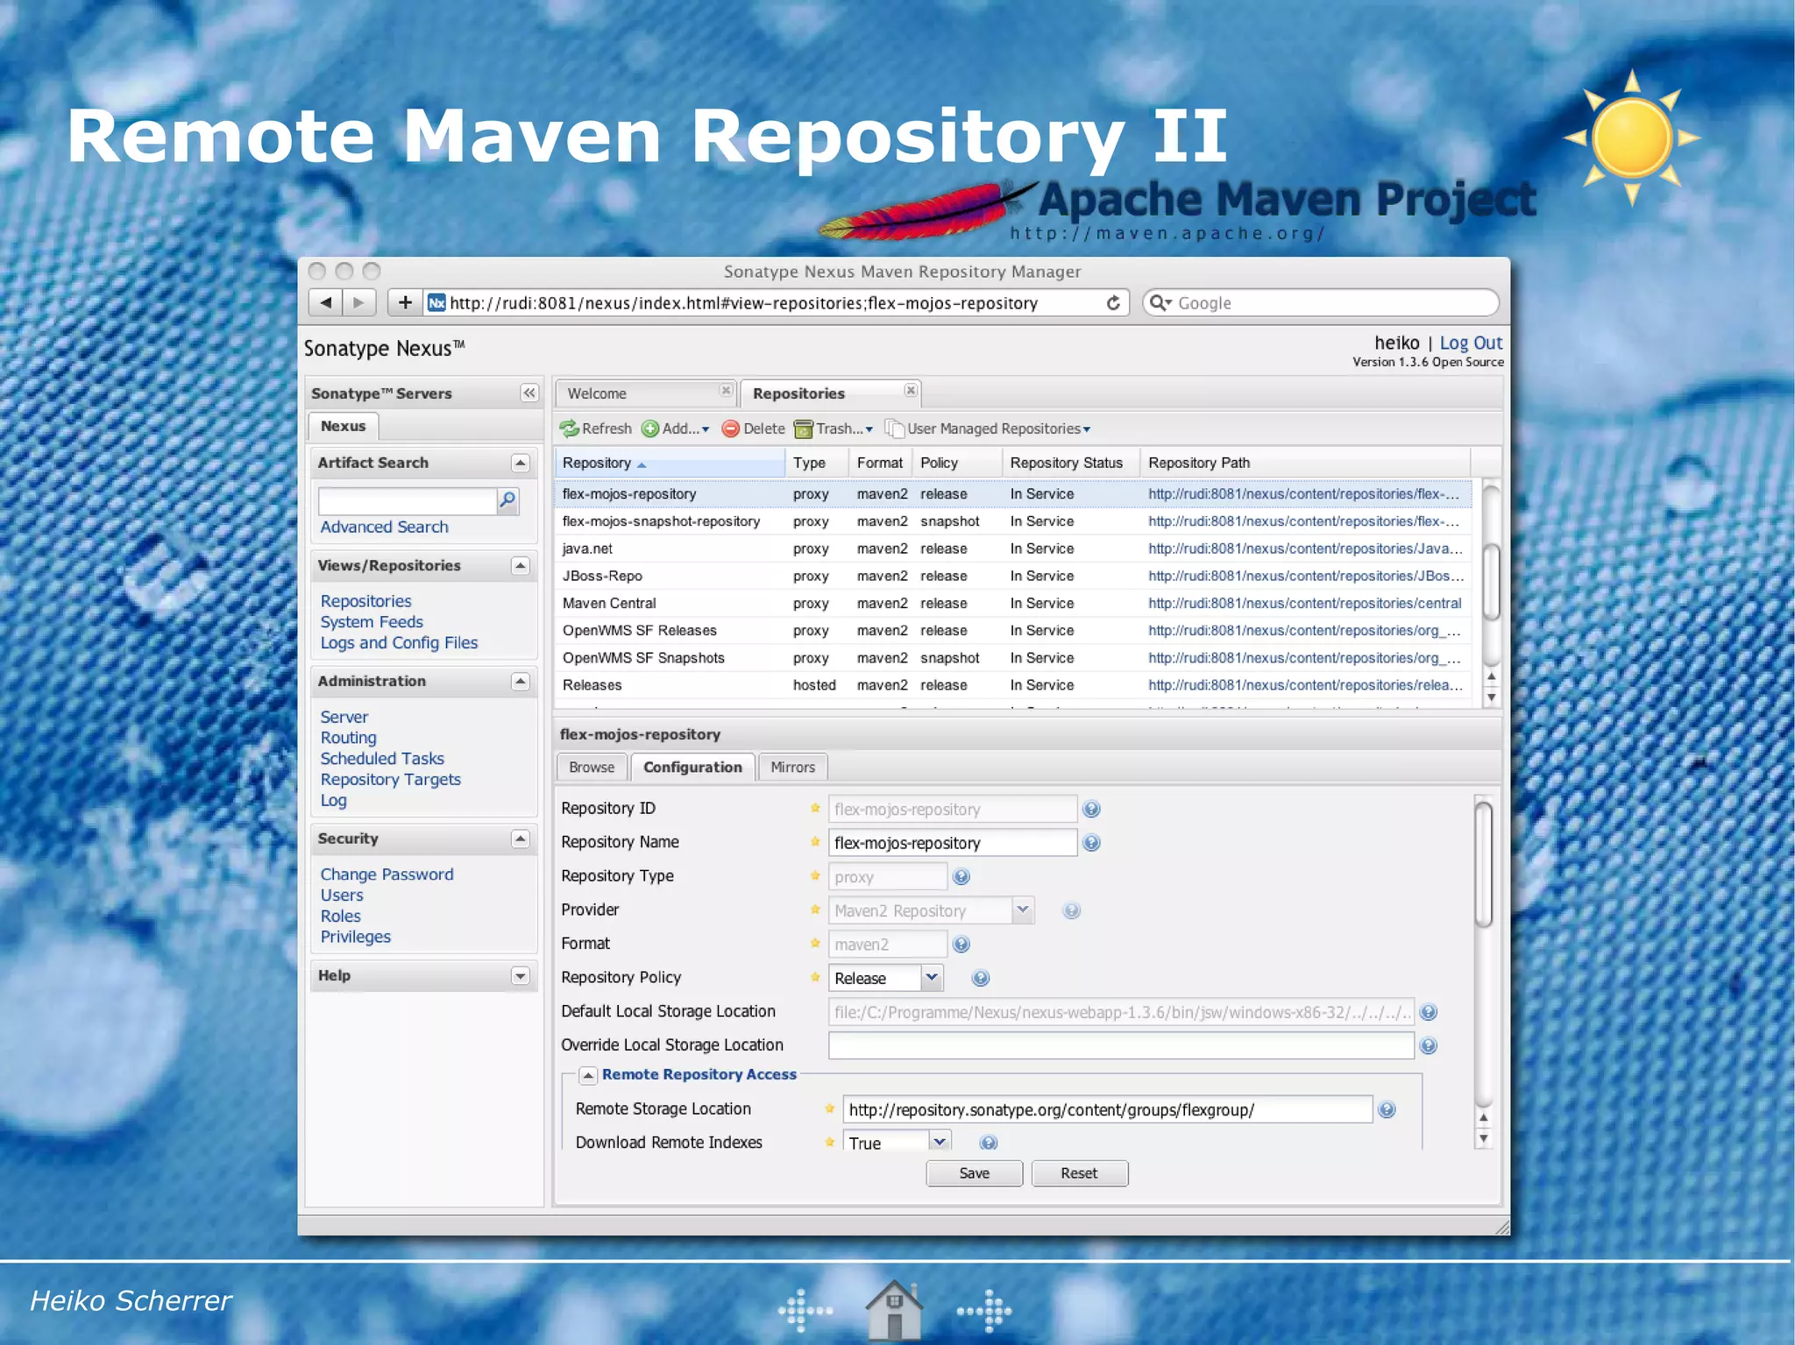
Task: Click help icon beside Override Local Storage Location
Action: click(1429, 1046)
